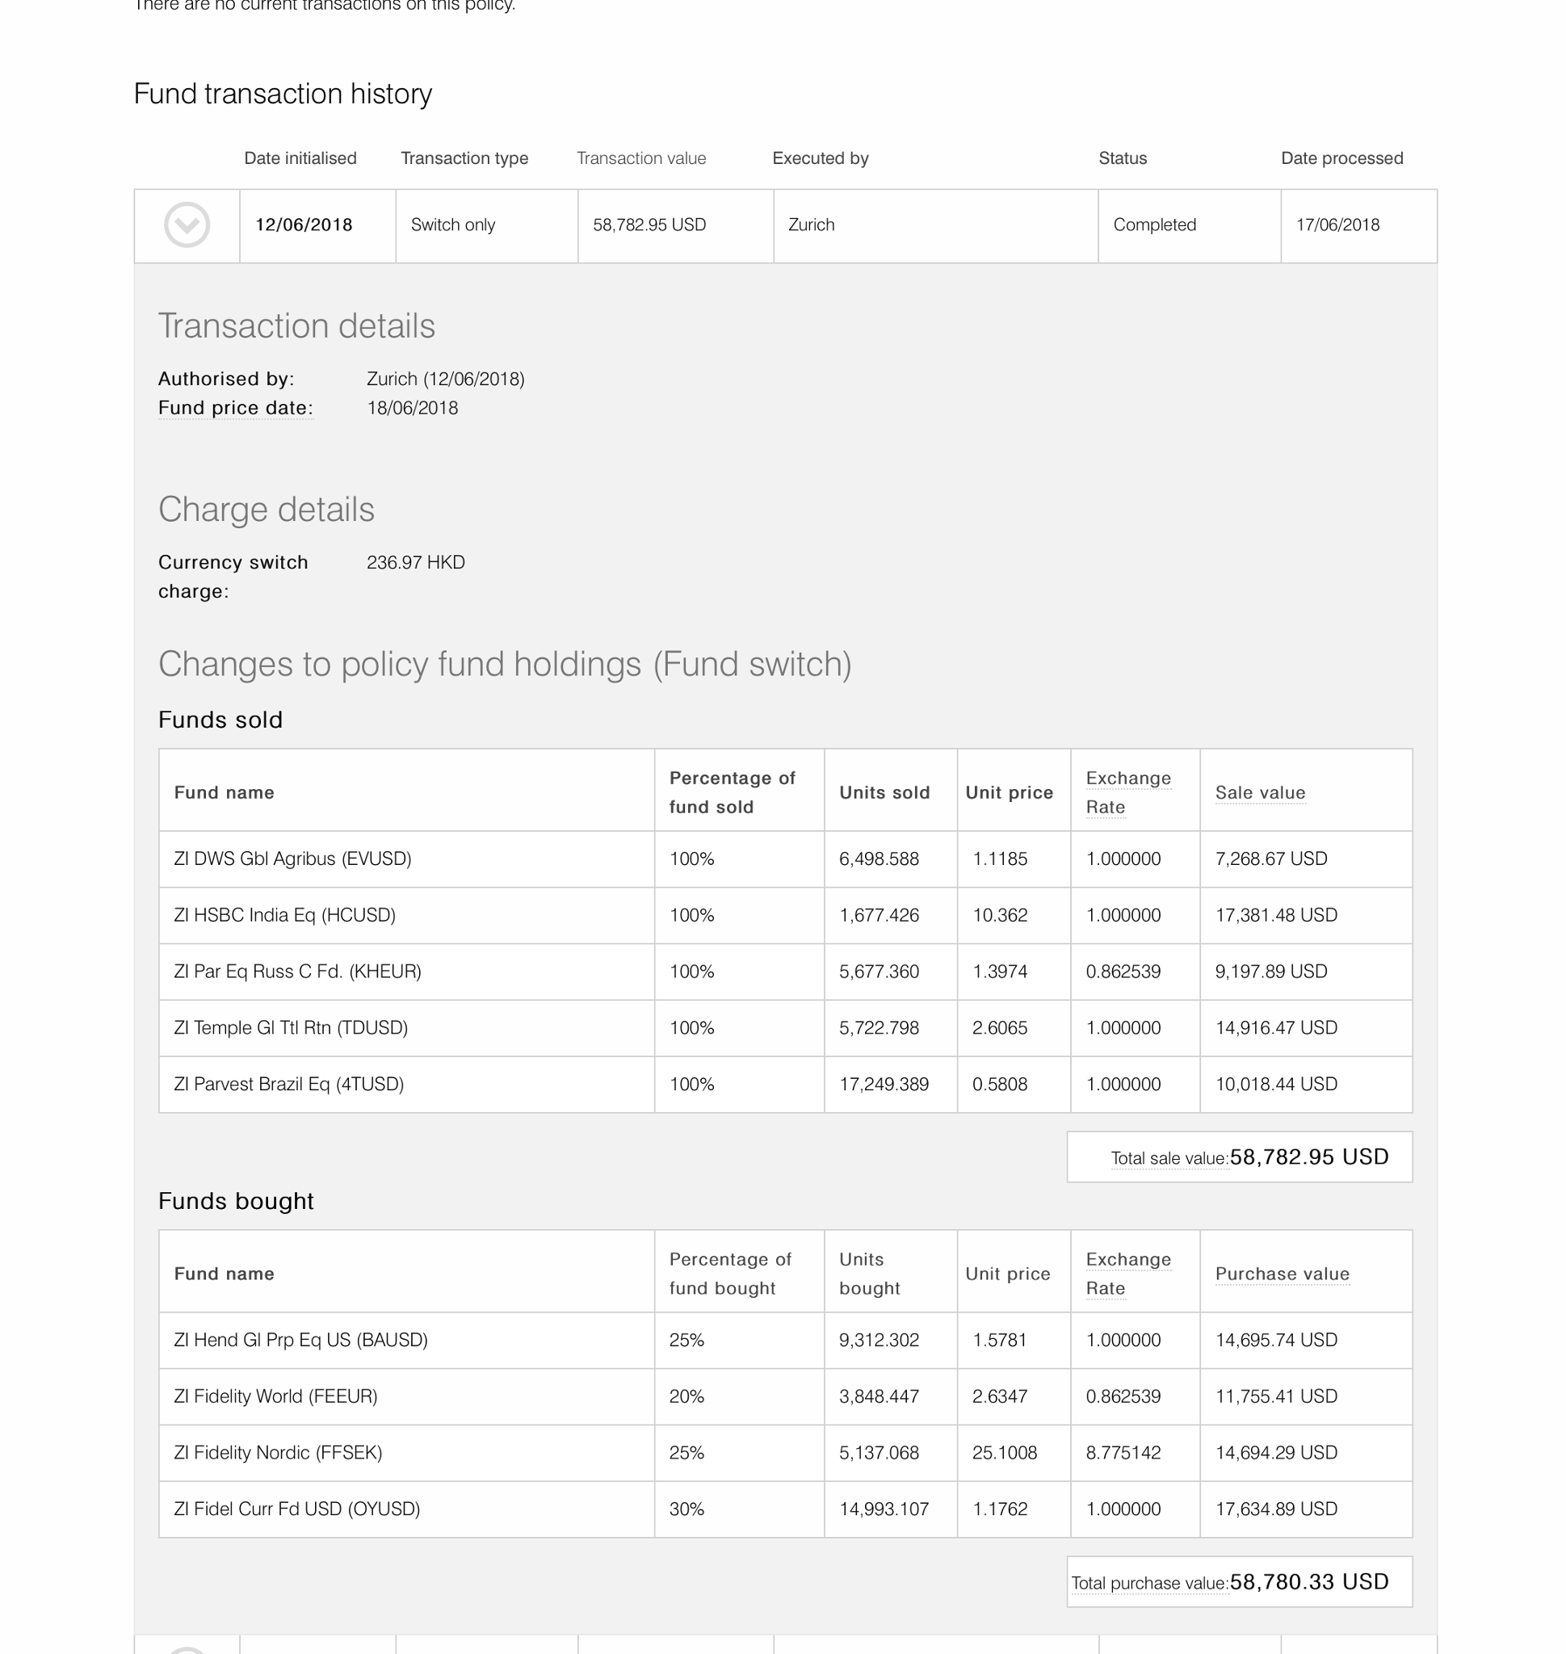Select ZI Temple Gl Ttl Rtn (TDUSD)
Viewport: 1566px width, 1654px height.
291,1028
